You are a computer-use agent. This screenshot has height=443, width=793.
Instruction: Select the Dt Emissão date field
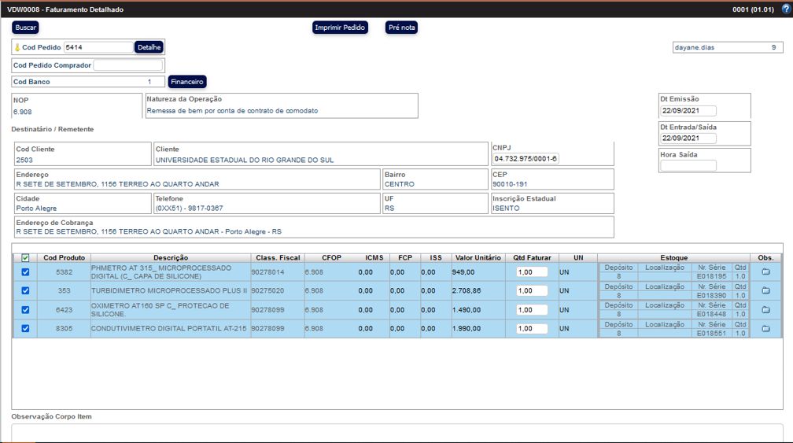[688, 111]
